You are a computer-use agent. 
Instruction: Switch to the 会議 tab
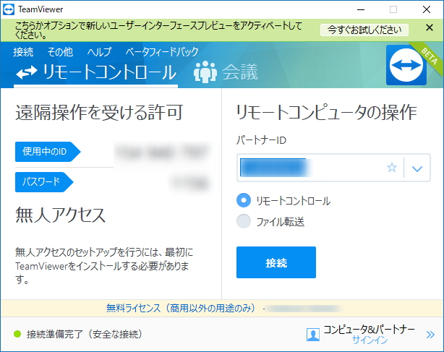pos(226,72)
